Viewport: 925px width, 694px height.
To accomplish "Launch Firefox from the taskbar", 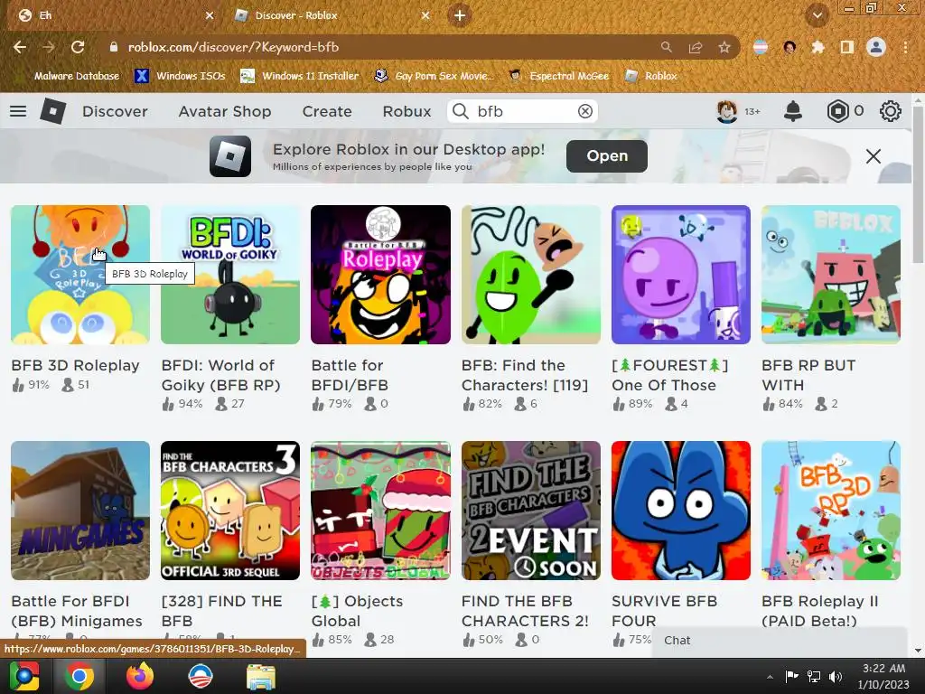I will click(140, 676).
